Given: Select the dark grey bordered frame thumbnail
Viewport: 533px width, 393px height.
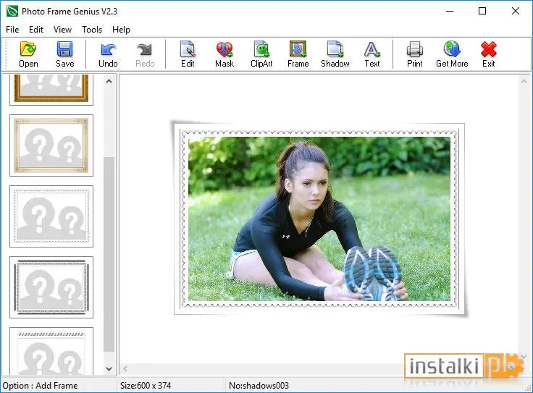Looking at the screenshot, I should coord(51,287).
